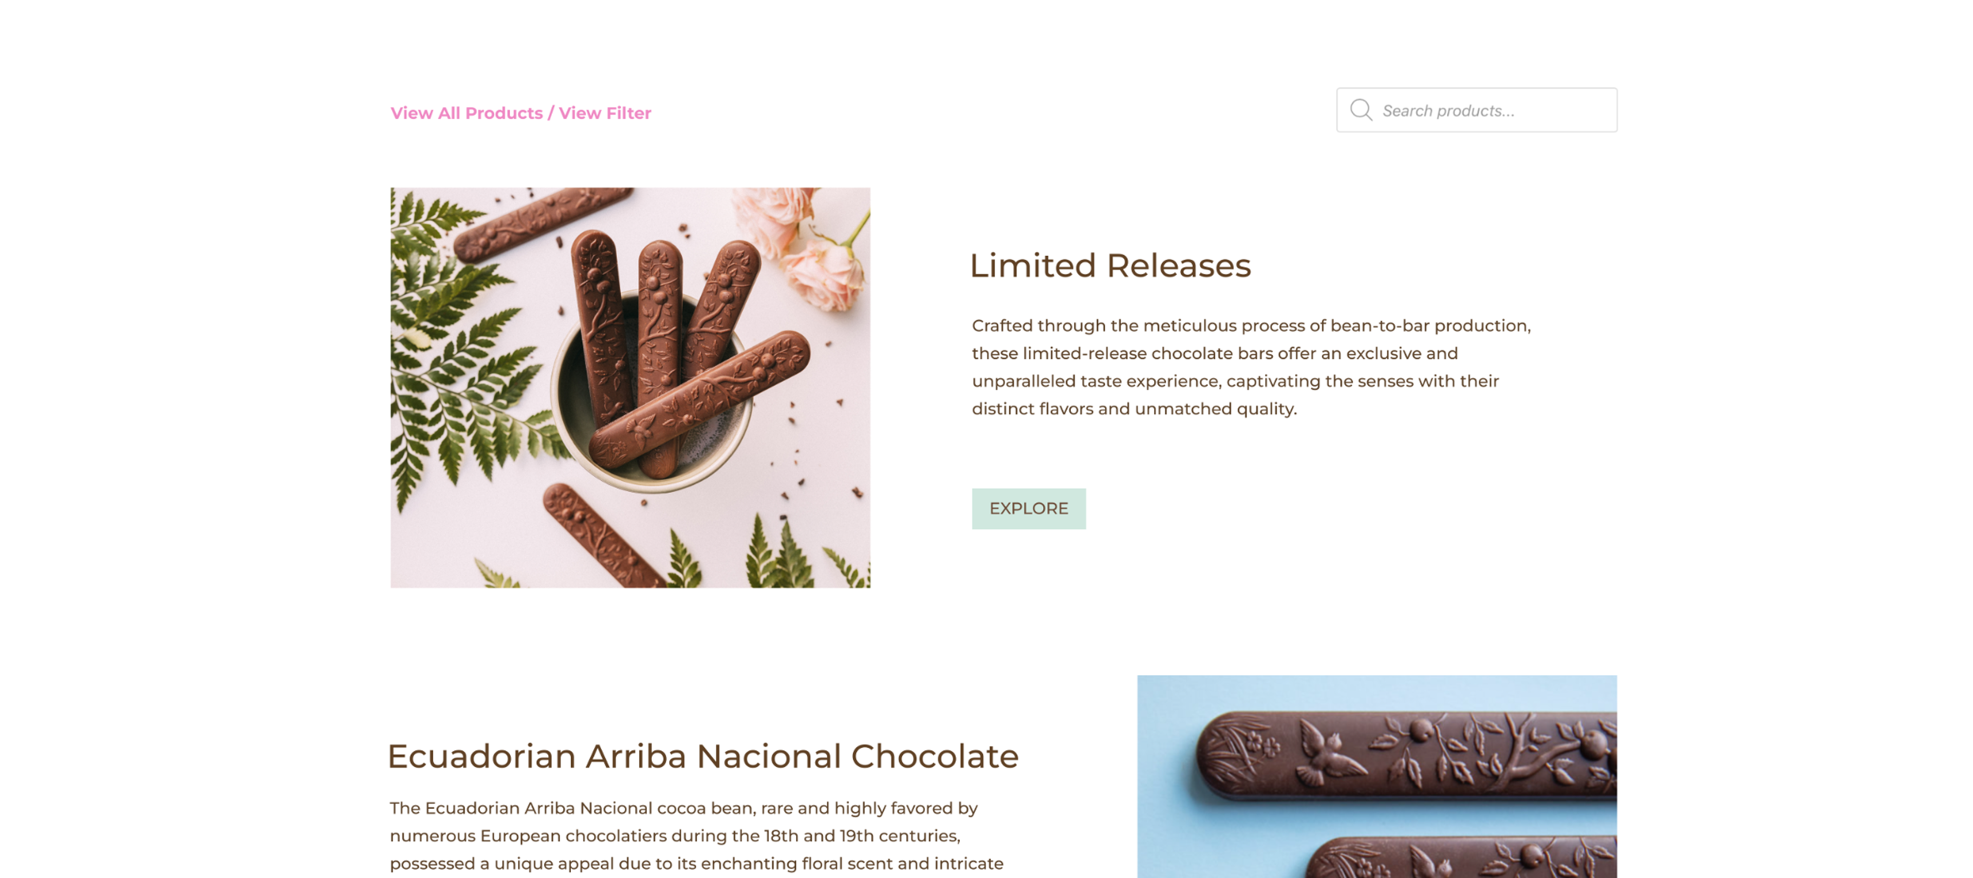Click the embossed bird on the chocolate bar

1330,754
